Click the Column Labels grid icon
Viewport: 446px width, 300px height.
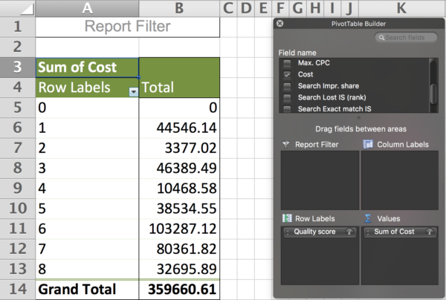[x=368, y=144]
